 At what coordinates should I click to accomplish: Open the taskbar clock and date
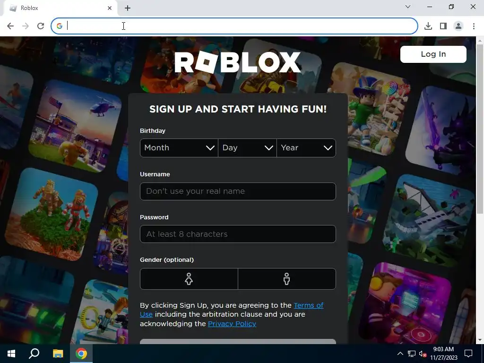coord(443,354)
